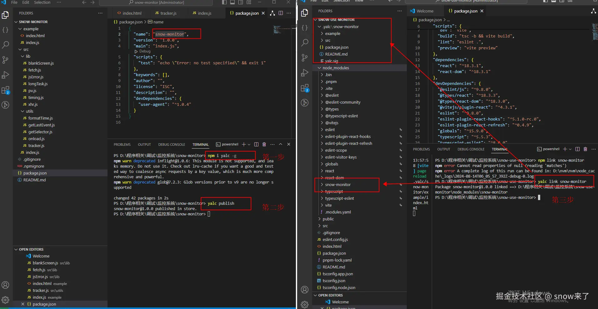
Task: Click the trash icon in left terminal
Action: (x=264, y=144)
